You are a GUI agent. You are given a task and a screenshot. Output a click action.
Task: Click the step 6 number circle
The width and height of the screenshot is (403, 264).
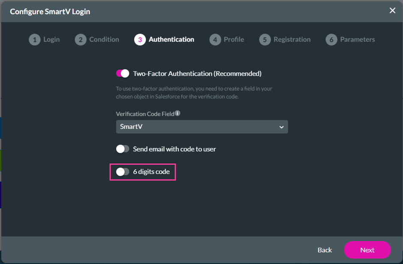[331, 40]
